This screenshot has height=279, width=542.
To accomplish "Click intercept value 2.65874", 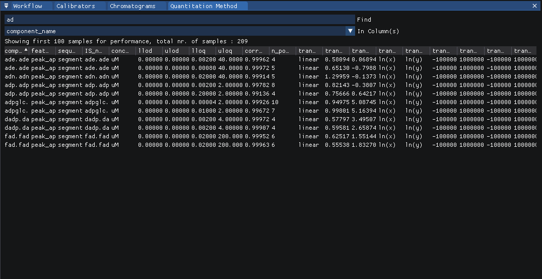I will tap(364, 128).
